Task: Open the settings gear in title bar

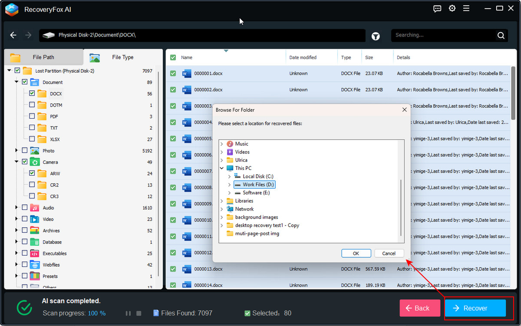Action: click(x=452, y=8)
